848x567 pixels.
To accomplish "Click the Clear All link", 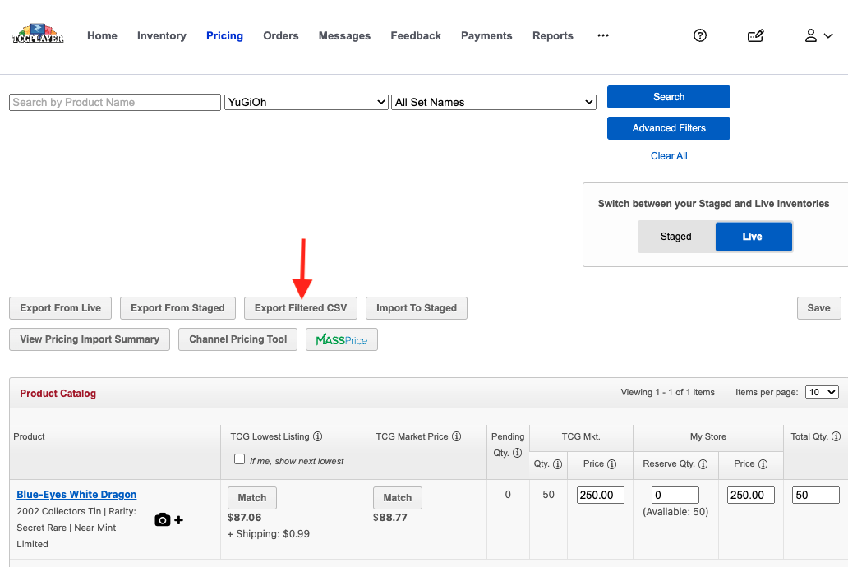I will 669,156.
